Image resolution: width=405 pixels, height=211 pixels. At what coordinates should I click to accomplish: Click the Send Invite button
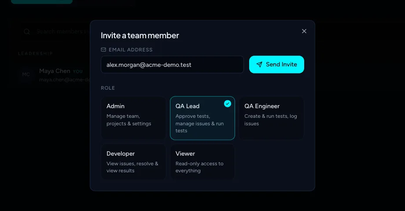[276, 65]
